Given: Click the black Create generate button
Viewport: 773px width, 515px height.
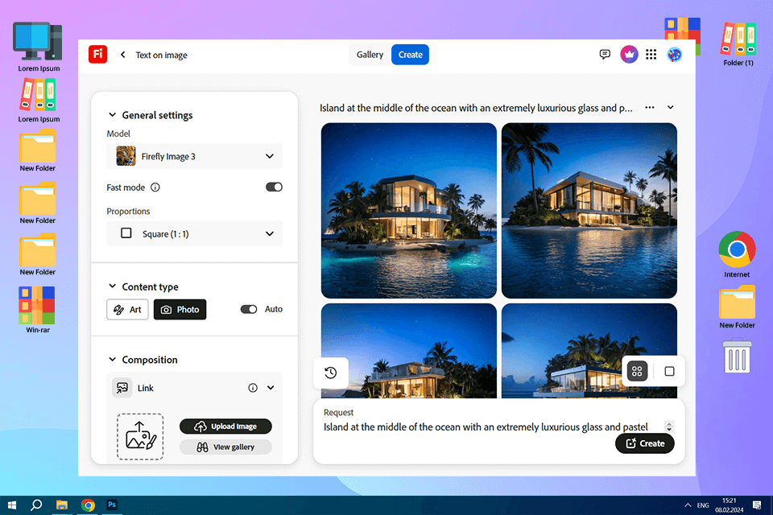Looking at the screenshot, I should [x=645, y=443].
